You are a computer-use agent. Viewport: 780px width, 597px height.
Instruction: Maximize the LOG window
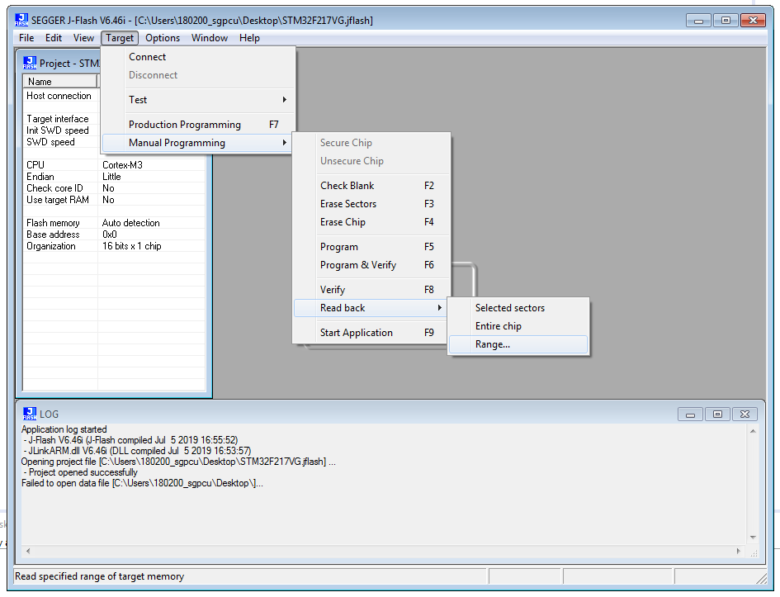point(717,414)
